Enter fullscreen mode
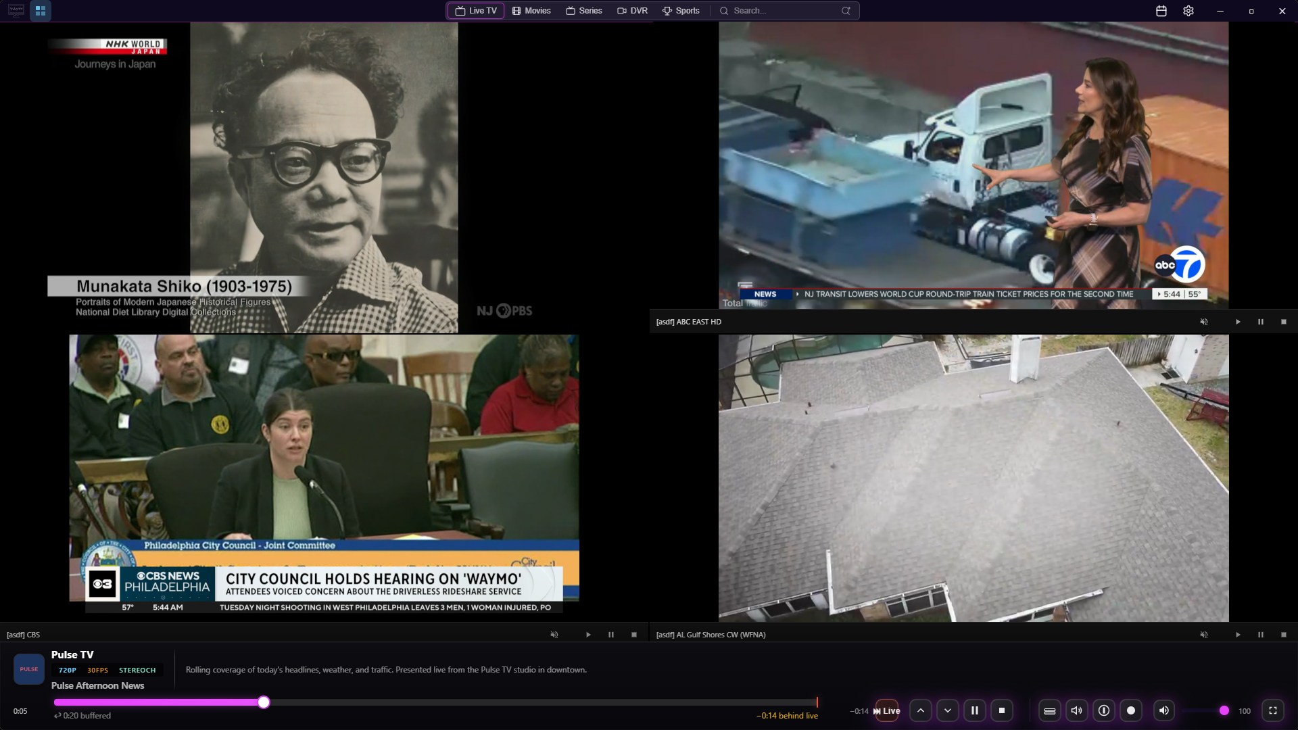This screenshot has height=730, width=1298. 1273,710
